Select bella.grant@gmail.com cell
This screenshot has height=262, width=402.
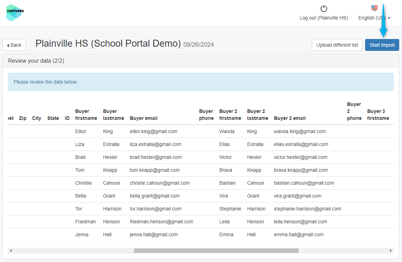tap(155, 196)
